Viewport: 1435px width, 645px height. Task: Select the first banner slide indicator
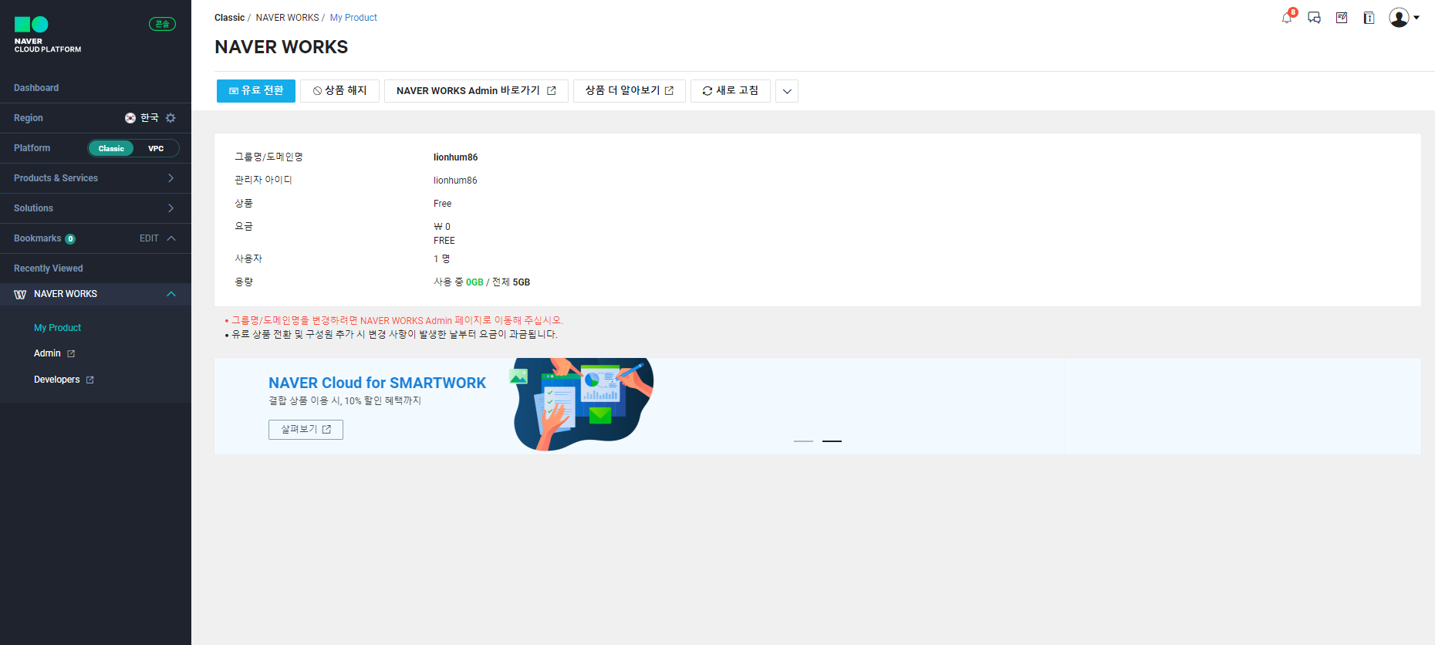pyautogui.click(x=803, y=441)
